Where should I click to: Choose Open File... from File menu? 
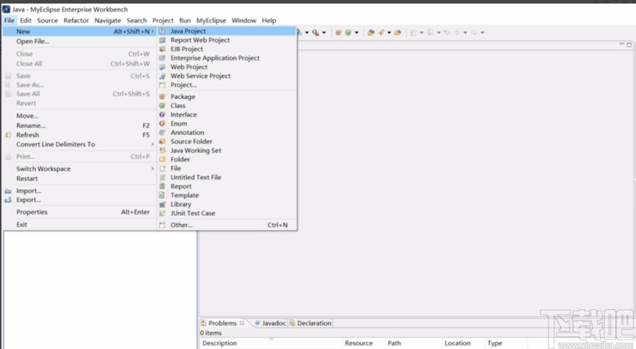click(x=79, y=41)
